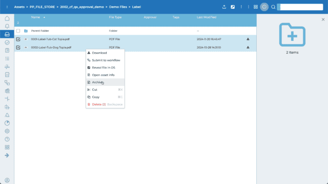The height and width of the screenshot is (184, 328).
Task: Click the 2024-10-28 modified date cell
Action: (x=209, y=48)
